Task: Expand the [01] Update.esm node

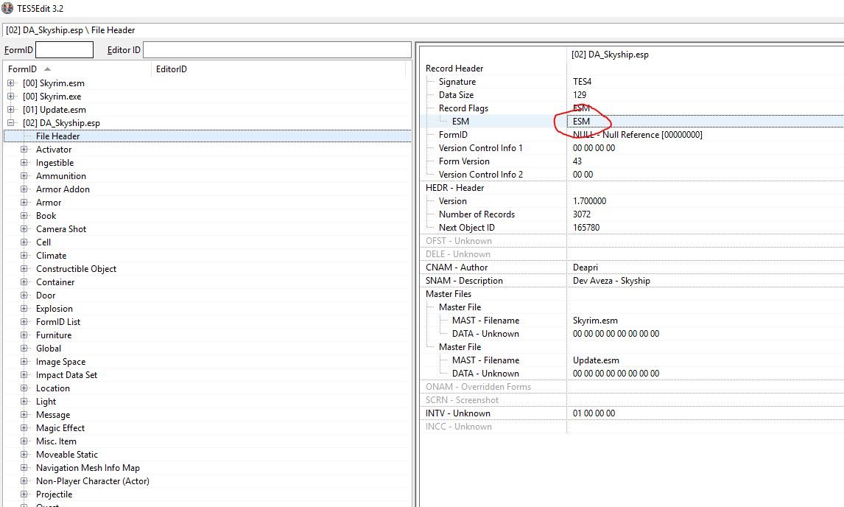Action: pos(11,109)
